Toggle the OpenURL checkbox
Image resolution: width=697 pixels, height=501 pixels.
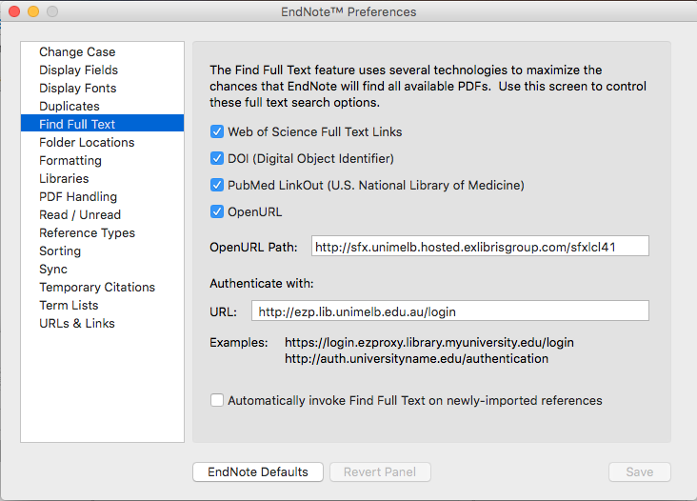pos(217,211)
